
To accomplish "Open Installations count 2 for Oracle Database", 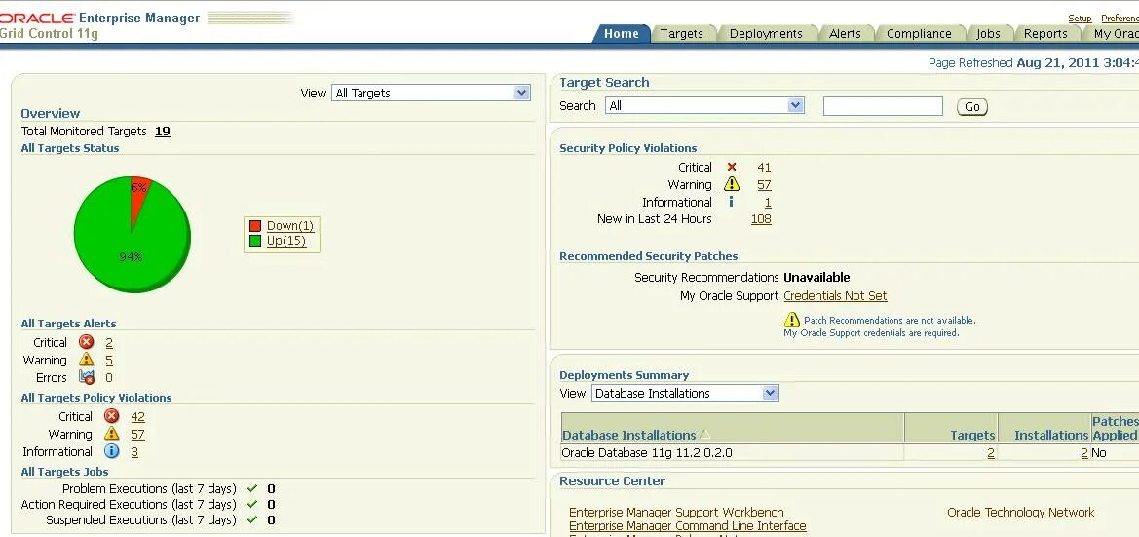I will (x=1084, y=453).
